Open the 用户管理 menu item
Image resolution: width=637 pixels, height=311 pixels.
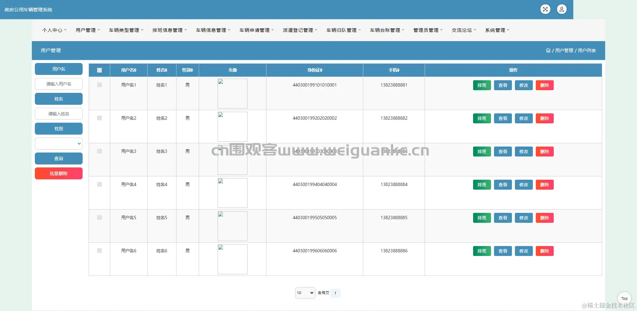click(88, 30)
